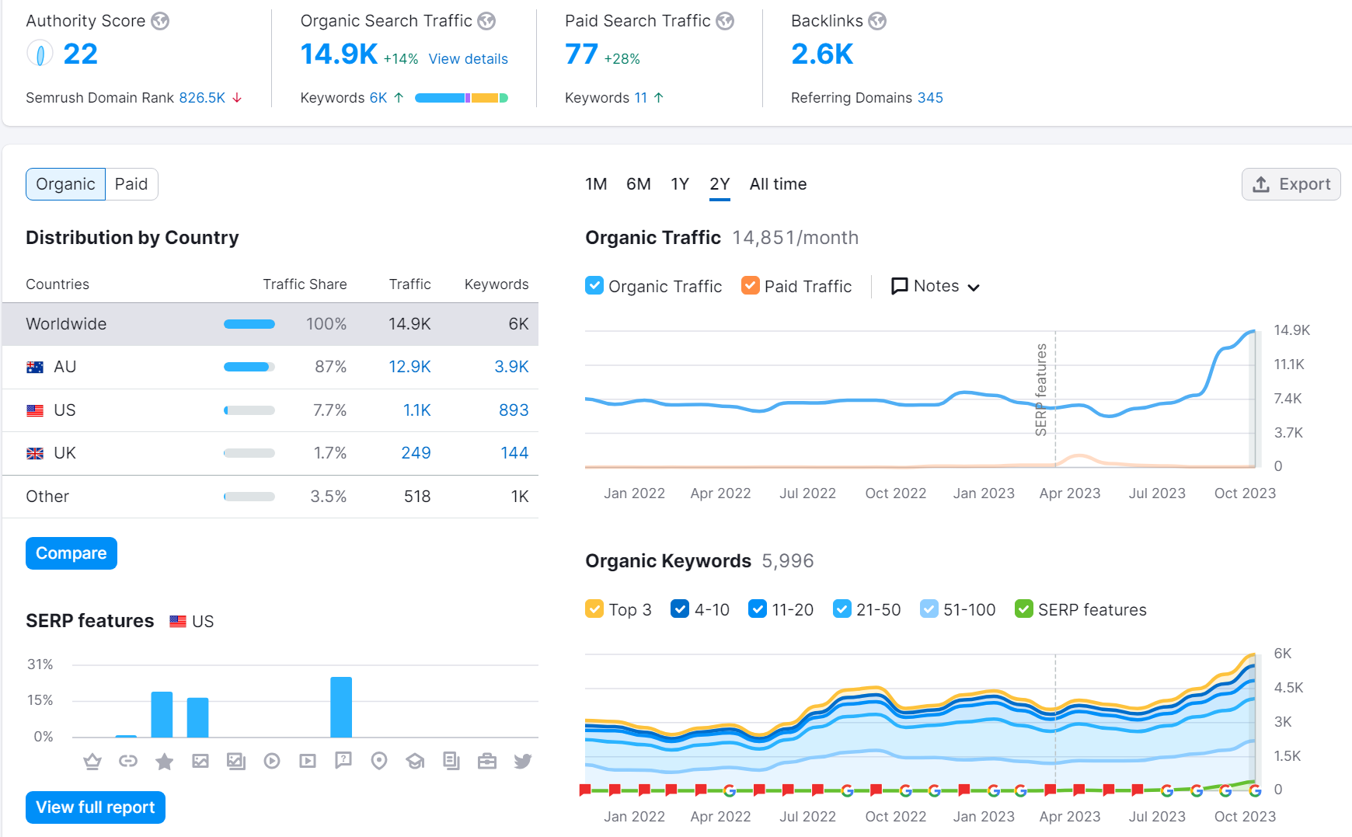This screenshot has width=1352, height=837.
Task: Click the Export button
Action: pos(1291,184)
